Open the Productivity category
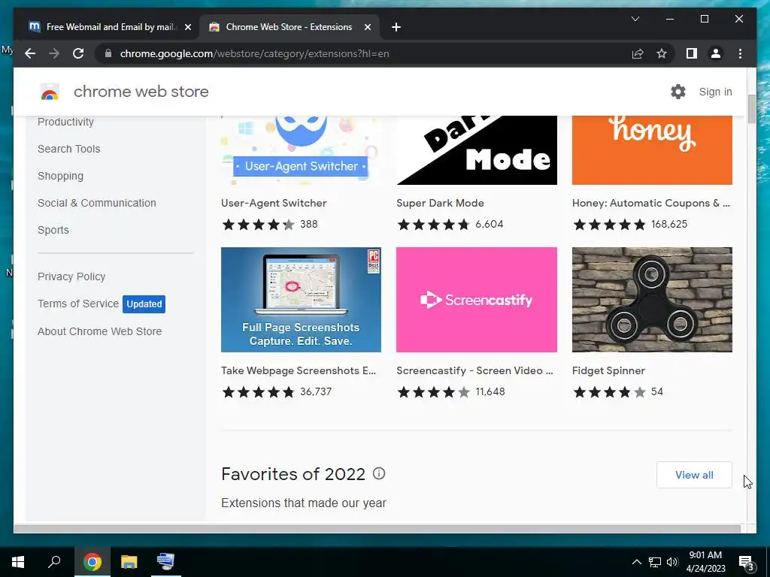Viewport: 770px width, 577px height. [x=66, y=122]
